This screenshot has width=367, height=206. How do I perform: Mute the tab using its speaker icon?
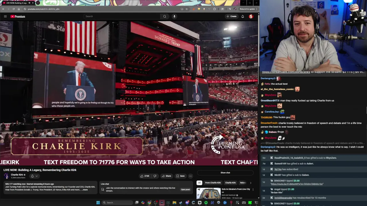pyautogui.click(x=29, y=3)
